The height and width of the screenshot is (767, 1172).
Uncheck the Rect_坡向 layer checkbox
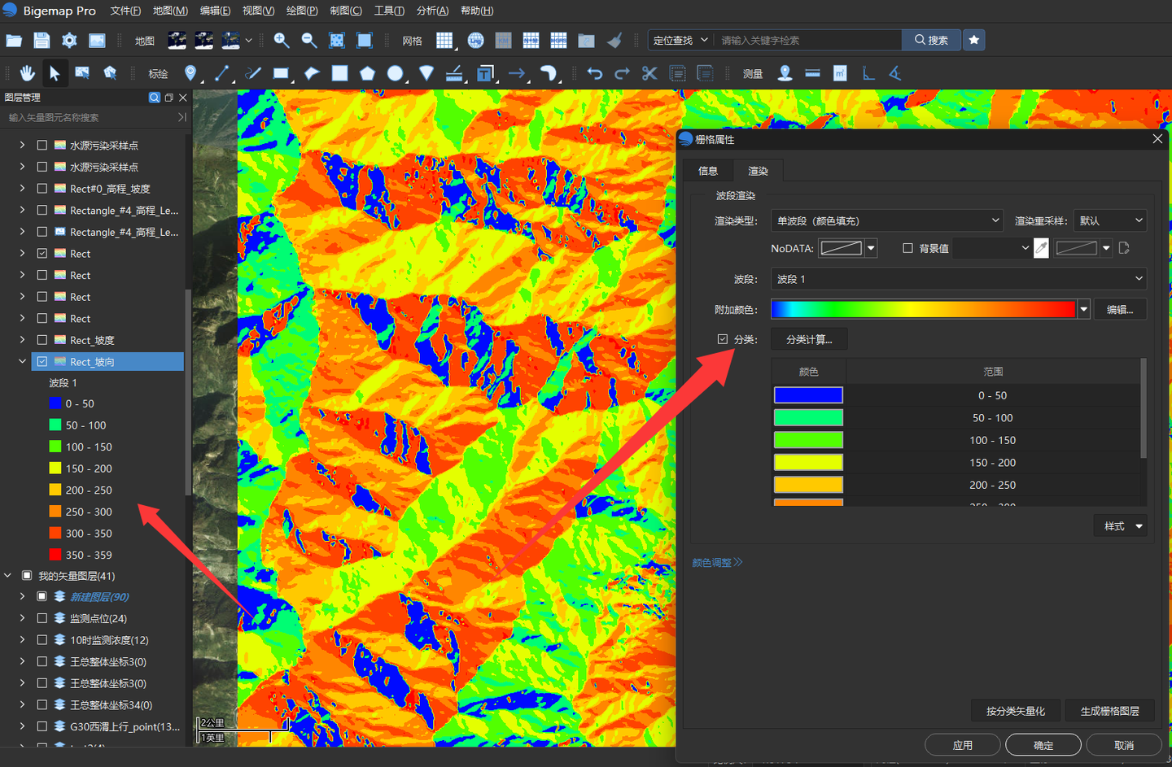pyautogui.click(x=42, y=361)
